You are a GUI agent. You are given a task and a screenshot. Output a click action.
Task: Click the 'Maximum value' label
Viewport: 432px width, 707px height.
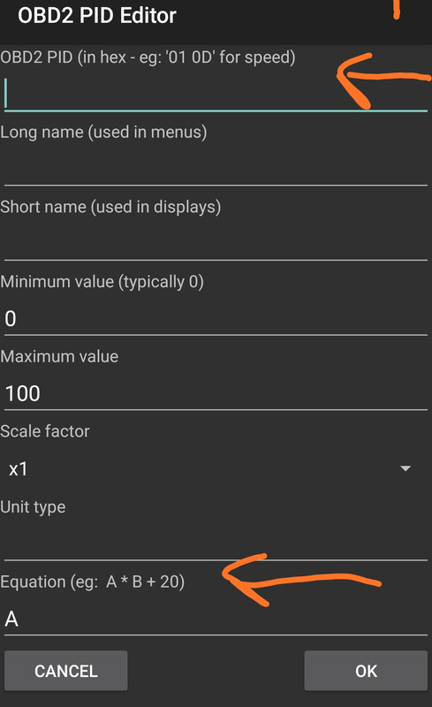pos(59,357)
